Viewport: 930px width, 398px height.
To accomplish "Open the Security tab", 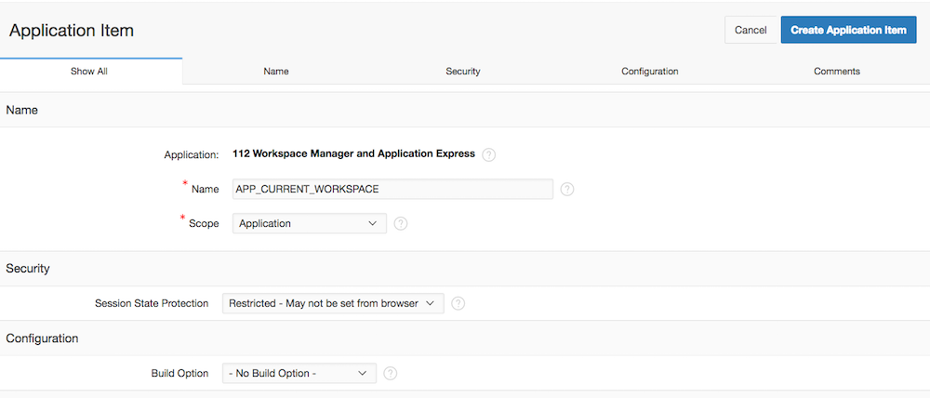I will (x=462, y=72).
